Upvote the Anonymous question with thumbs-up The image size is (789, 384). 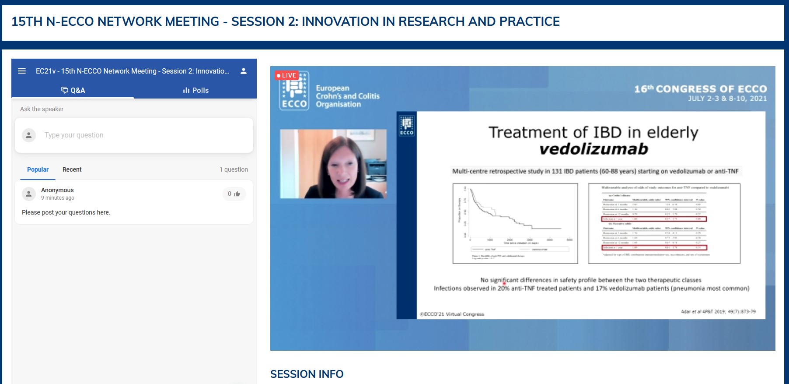pos(234,194)
